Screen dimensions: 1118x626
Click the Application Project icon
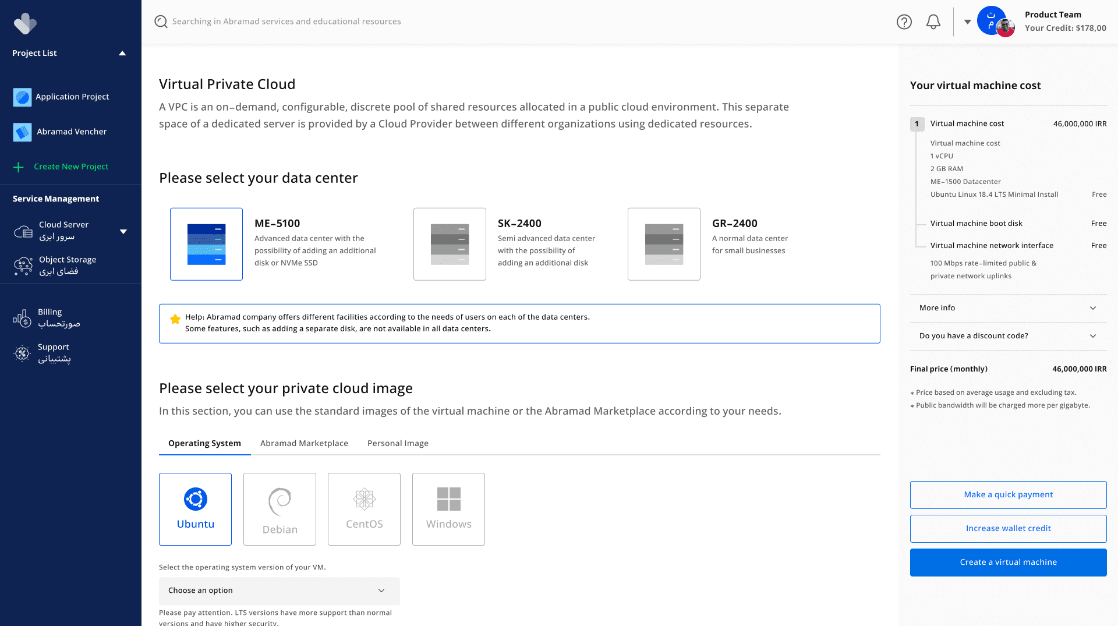22,97
